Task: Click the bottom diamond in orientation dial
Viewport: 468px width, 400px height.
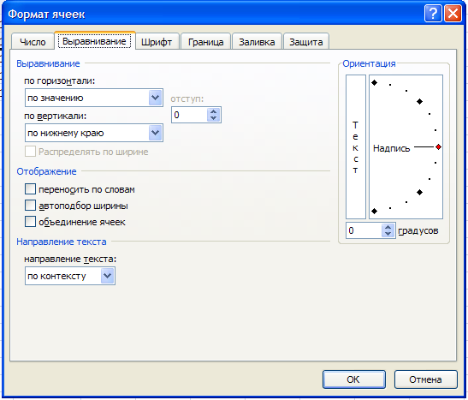Action: tap(374, 212)
